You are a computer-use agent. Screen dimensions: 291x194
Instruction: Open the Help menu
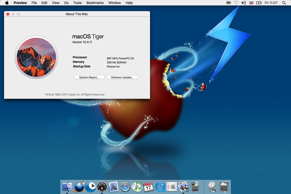[x=129, y=3]
